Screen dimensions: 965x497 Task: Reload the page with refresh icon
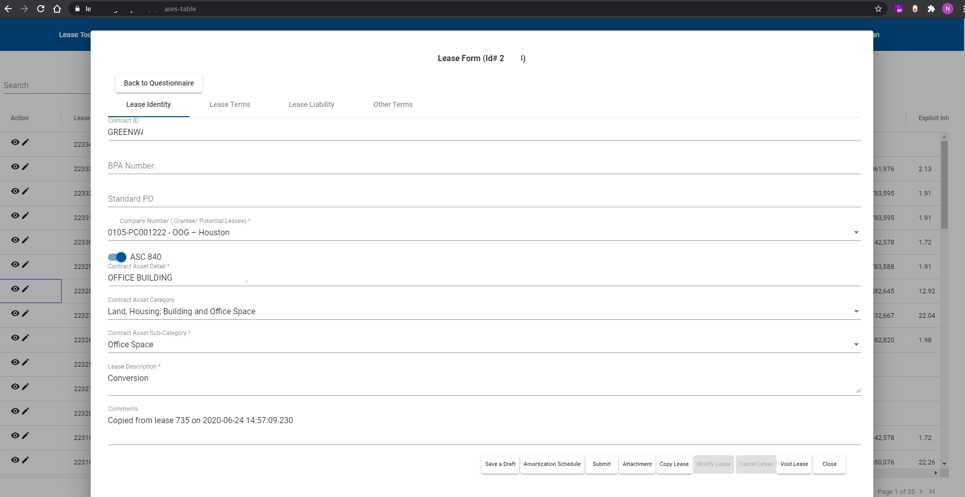[x=41, y=9]
